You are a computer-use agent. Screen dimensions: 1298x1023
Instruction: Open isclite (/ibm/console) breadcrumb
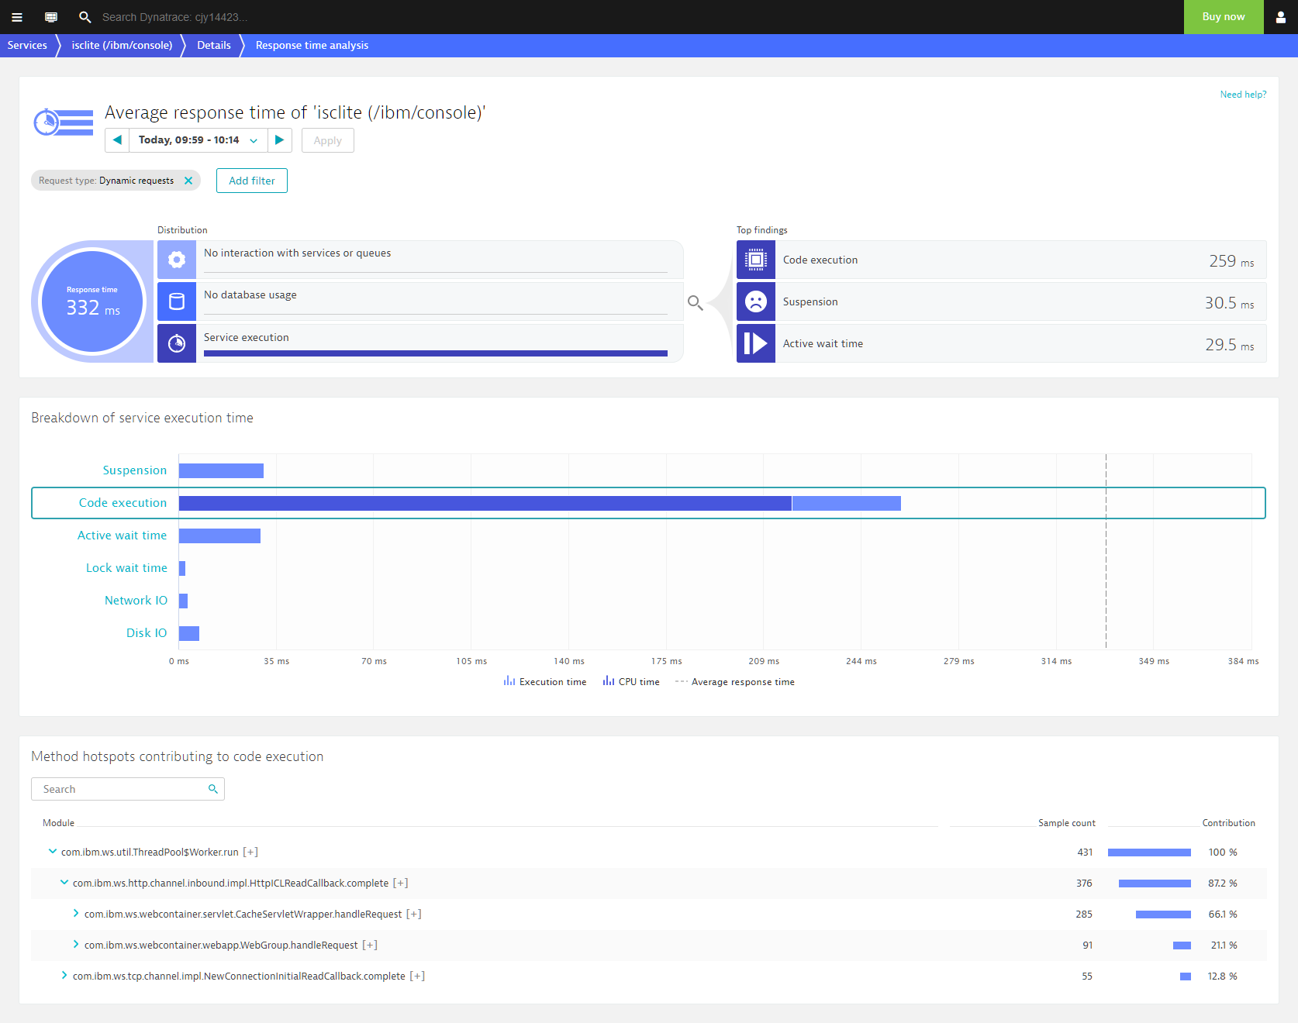(122, 46)
